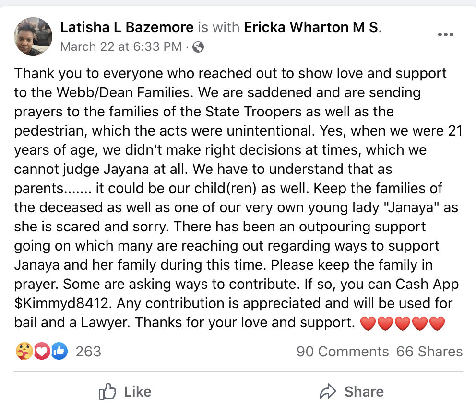The image size is (476, 410).
Task: Open the Latisha L Bazemore name link
Action: coord(127,27)
